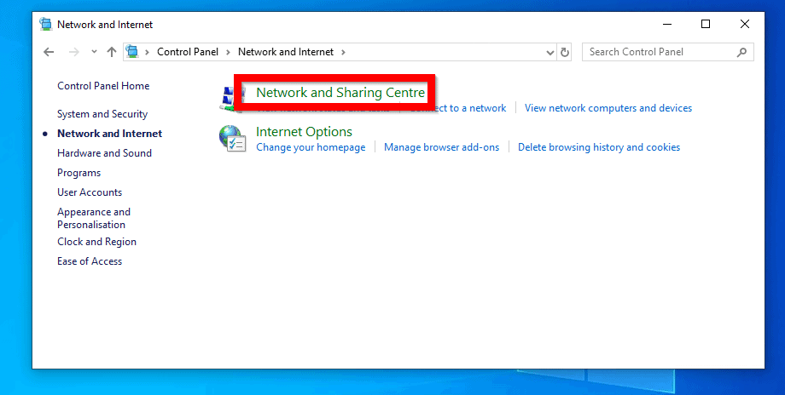The image size is (785, 395).
Task: Open the Network and Sharing Centre link
Action: coord(340,92)
